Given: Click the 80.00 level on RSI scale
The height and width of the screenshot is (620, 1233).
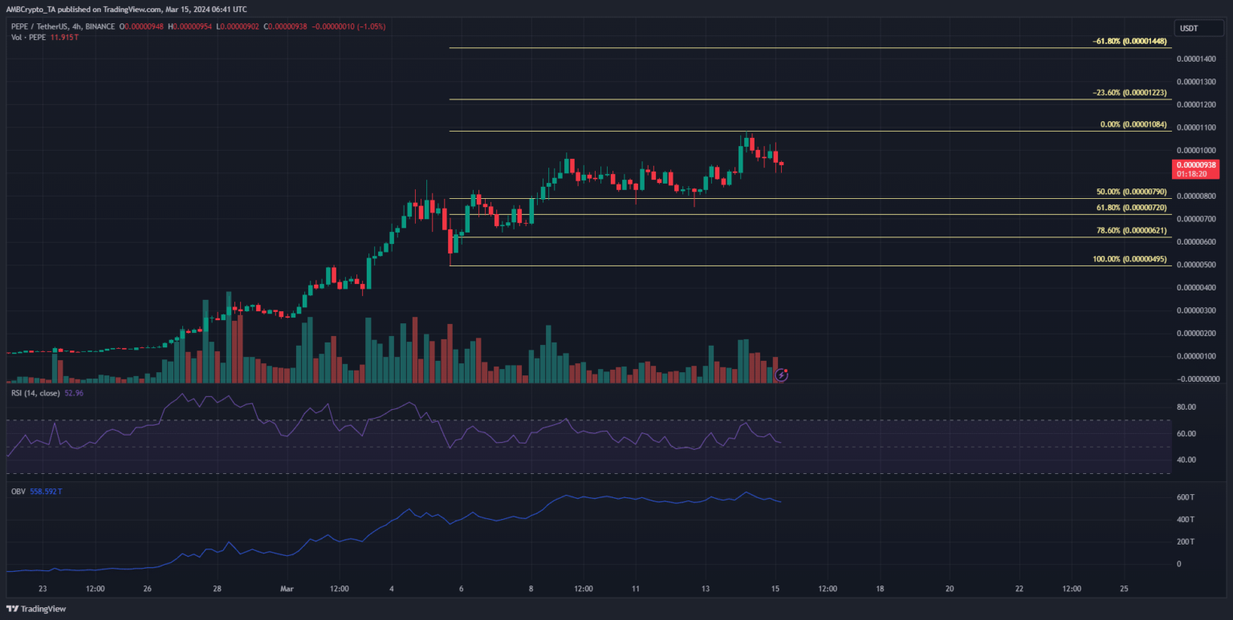Looking at the screenshot, I should click(x=1187, y=407).
